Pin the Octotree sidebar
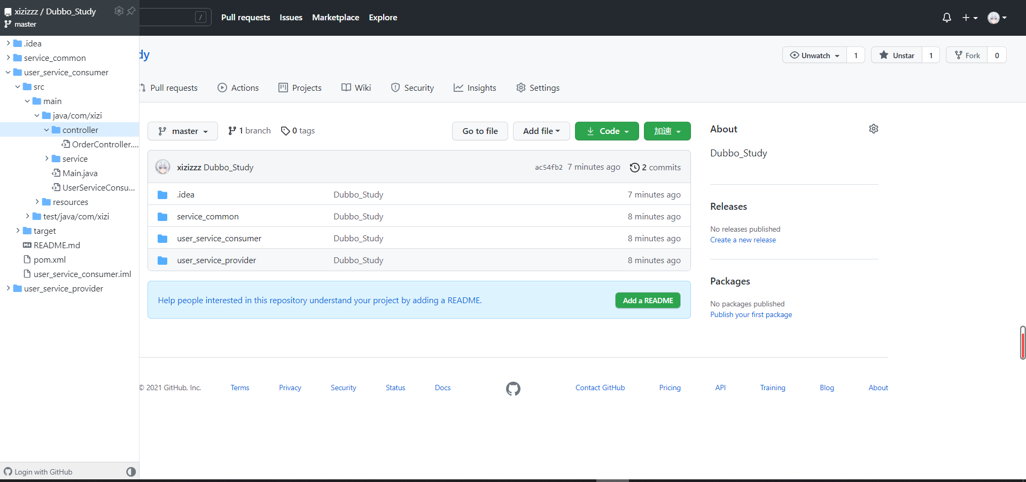Viewport: 1026px width, 482px height. [x=131, y=11]
